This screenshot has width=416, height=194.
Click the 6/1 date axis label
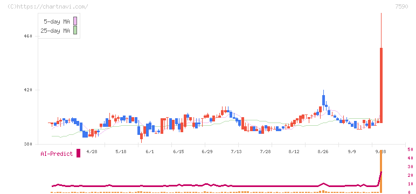[150, 152]
